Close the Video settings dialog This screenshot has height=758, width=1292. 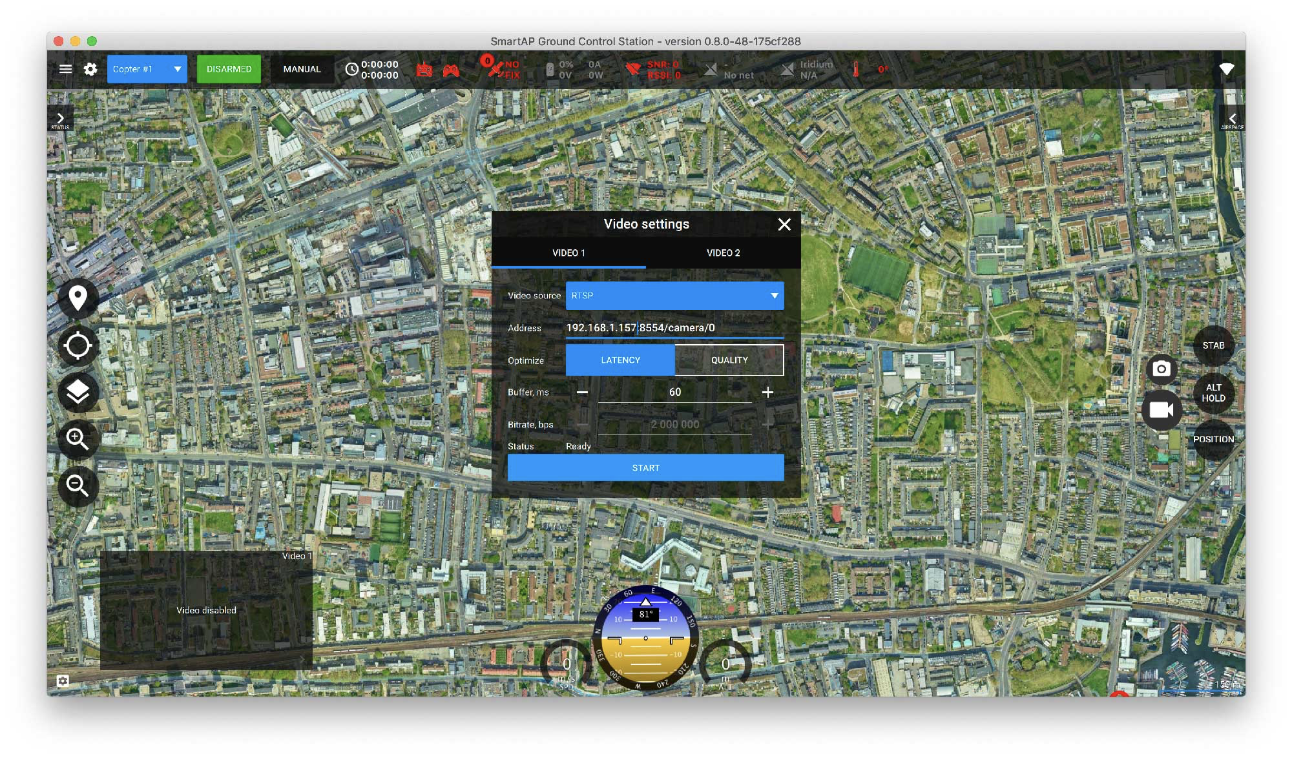click(x=784, y=224)
